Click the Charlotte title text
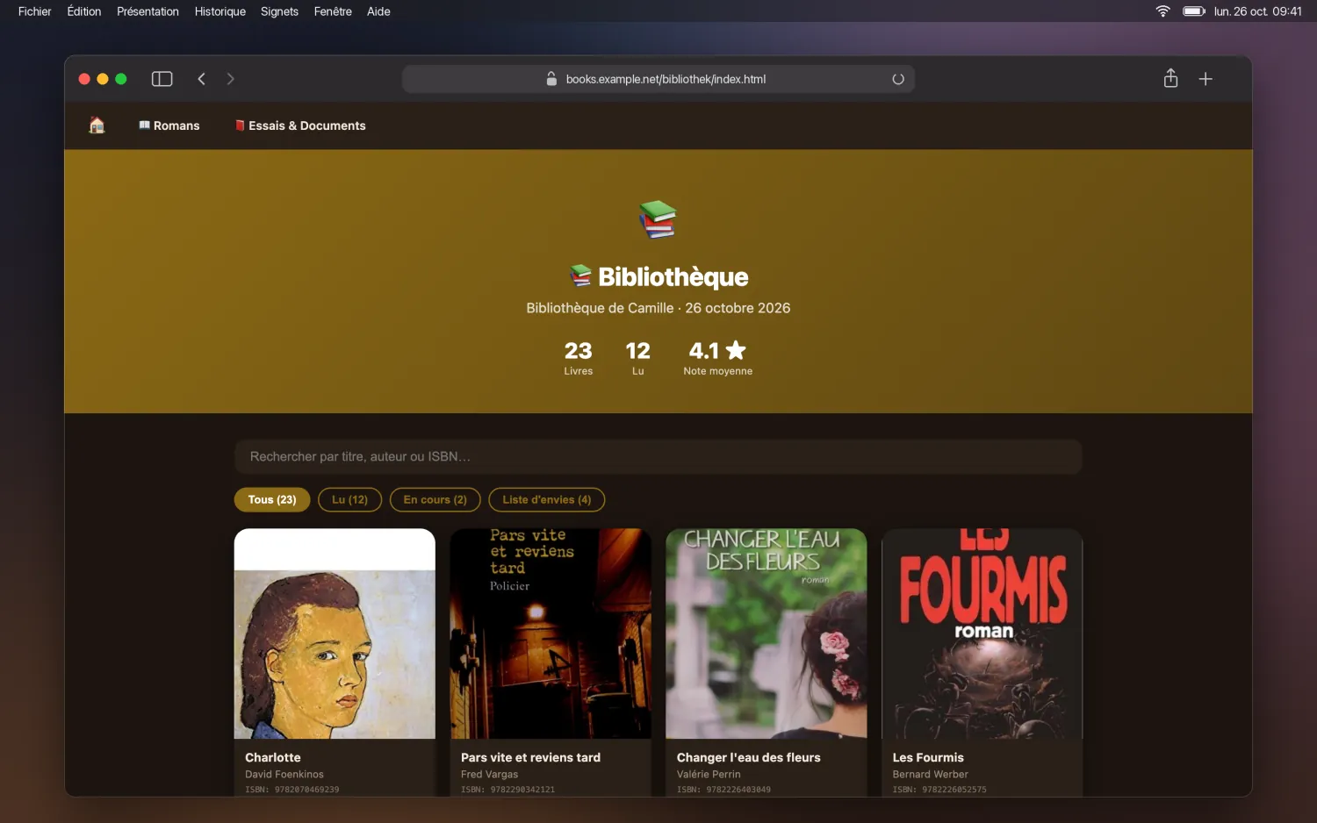 pos(273,757)
